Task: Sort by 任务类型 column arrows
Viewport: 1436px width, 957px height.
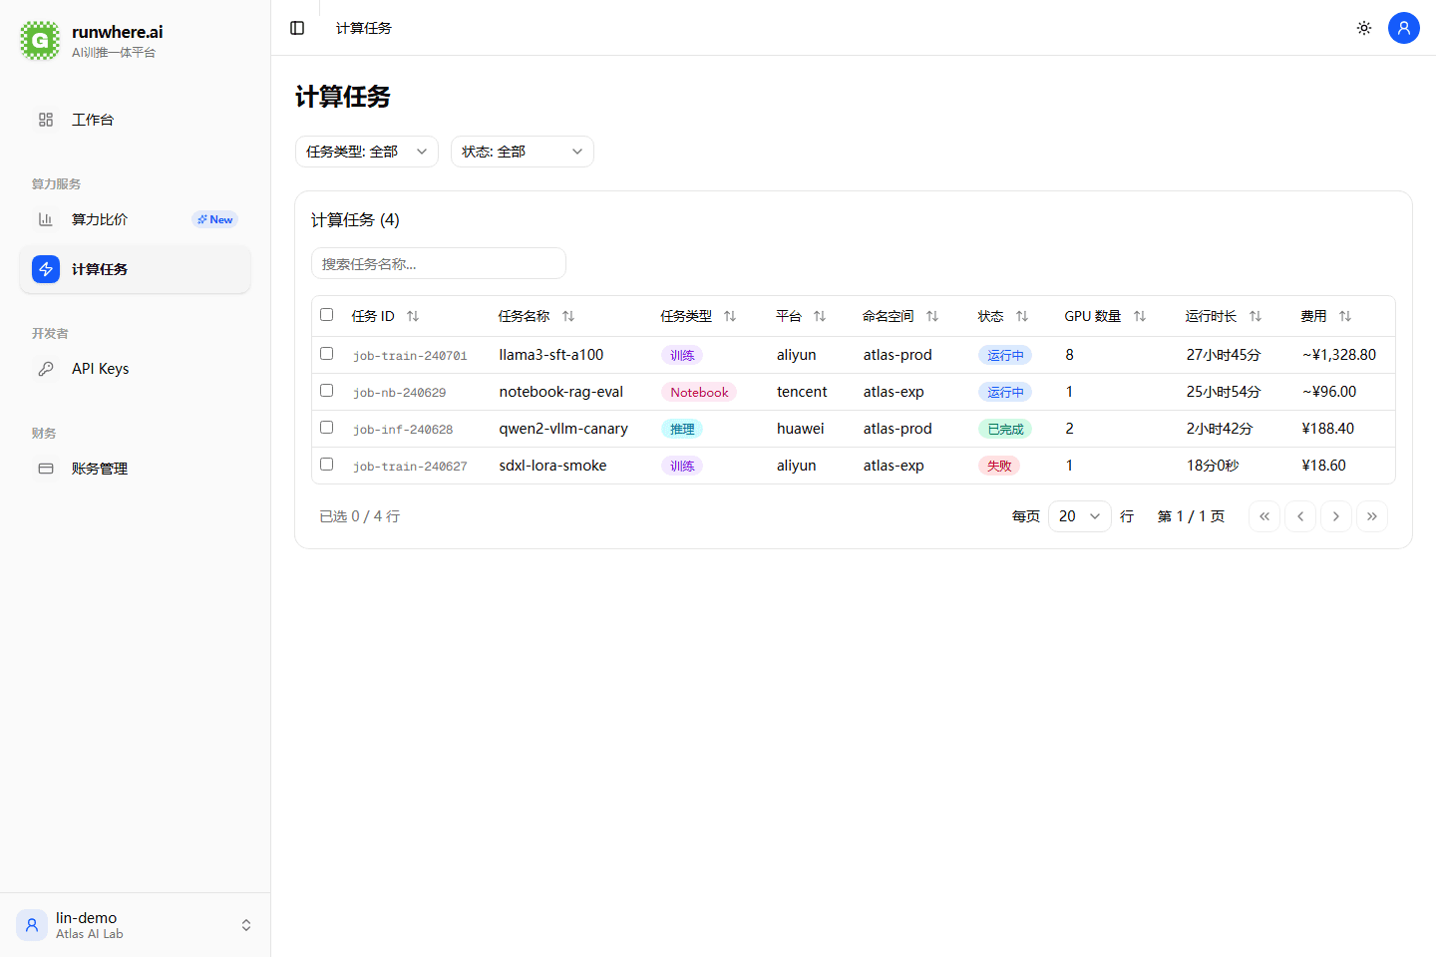Action: 730,316
